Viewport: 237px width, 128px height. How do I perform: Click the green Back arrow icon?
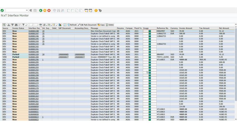coord(40,11)
